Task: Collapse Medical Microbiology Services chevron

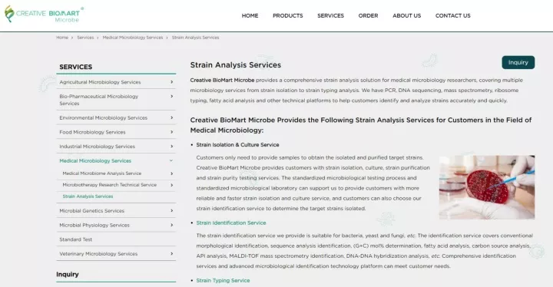Action: coord(171,161)
